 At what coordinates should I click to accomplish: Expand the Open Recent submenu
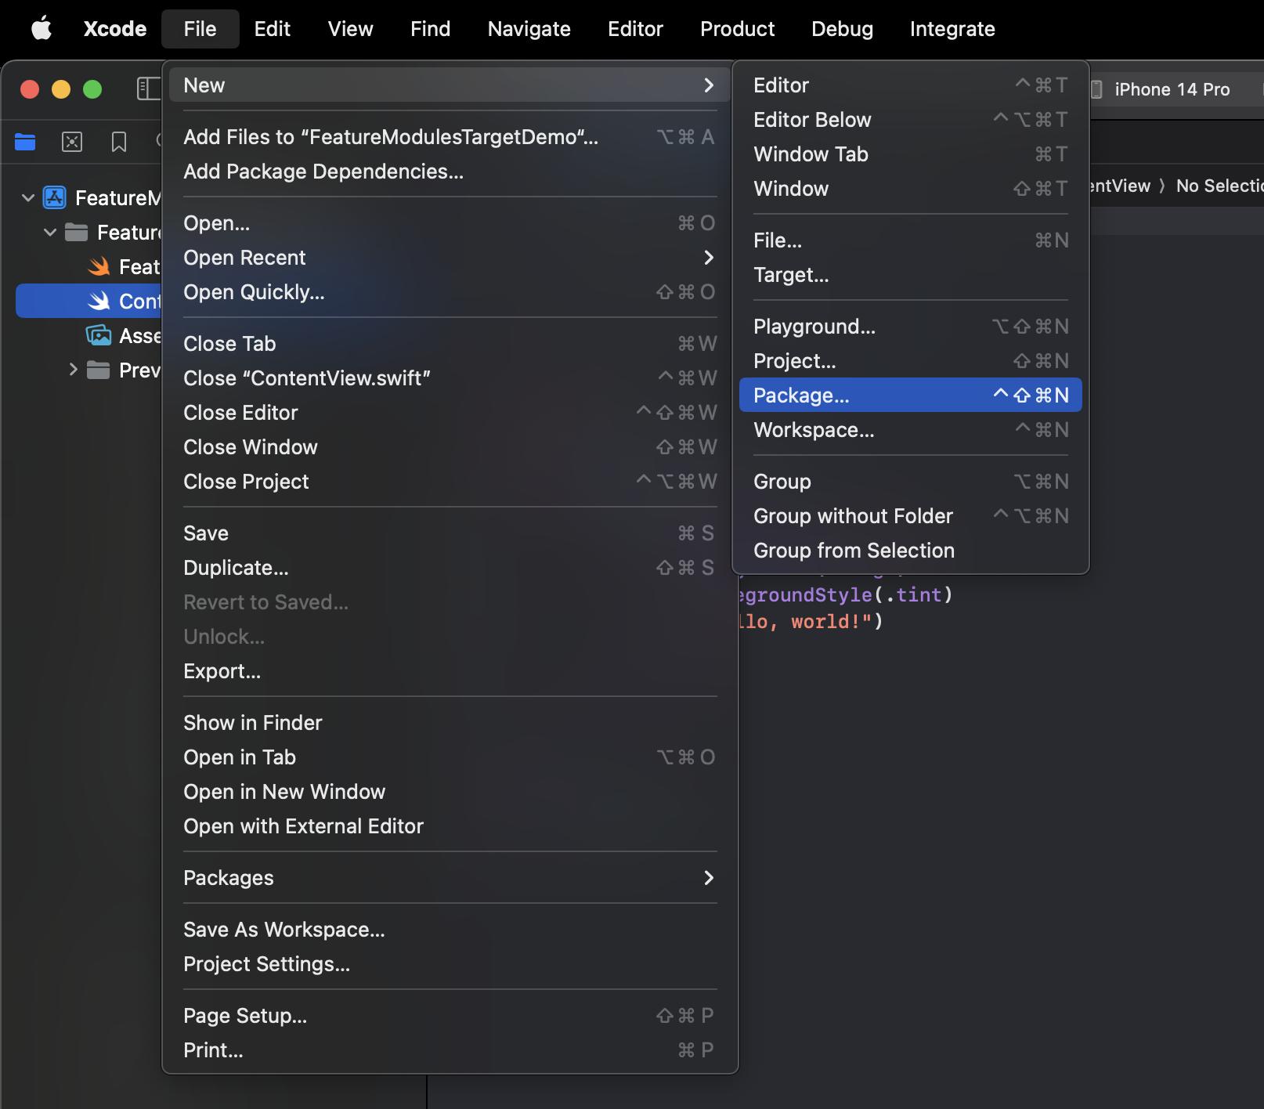click(450, 258)
